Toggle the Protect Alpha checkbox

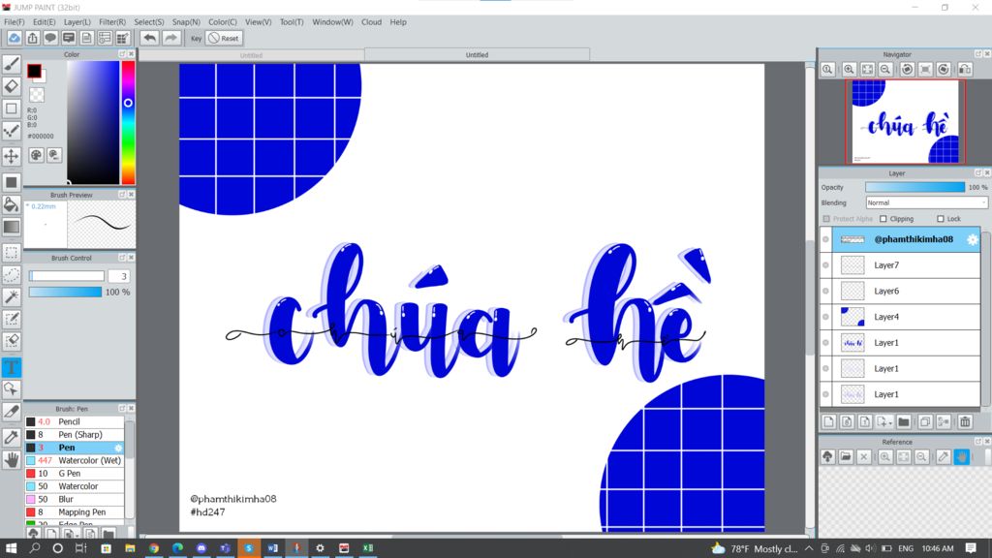[826, 219]
